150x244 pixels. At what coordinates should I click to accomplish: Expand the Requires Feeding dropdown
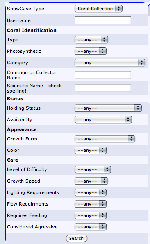coord(91,215)
